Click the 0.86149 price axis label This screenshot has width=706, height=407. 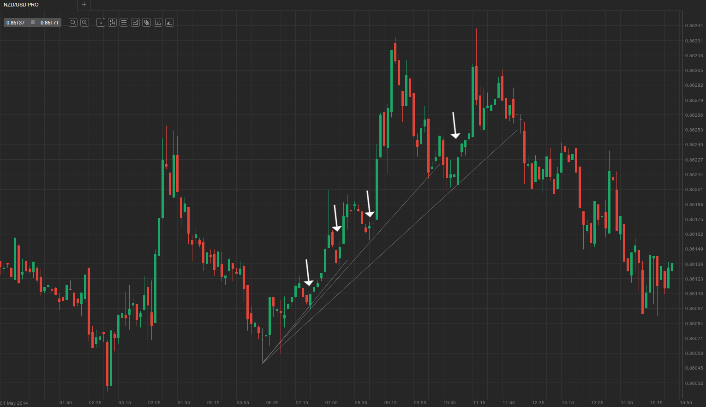[x=694, y=249]
